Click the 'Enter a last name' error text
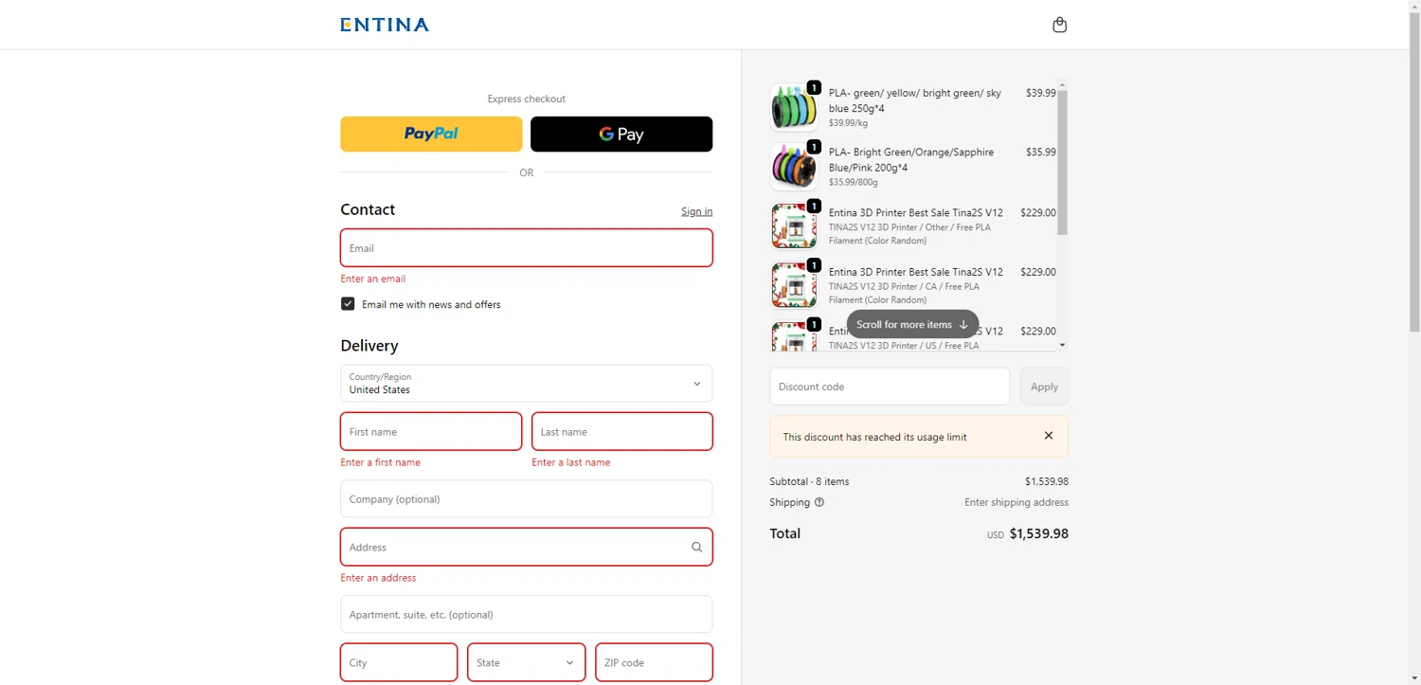The height and width of the screenshot is (685, 1421). 570,462
